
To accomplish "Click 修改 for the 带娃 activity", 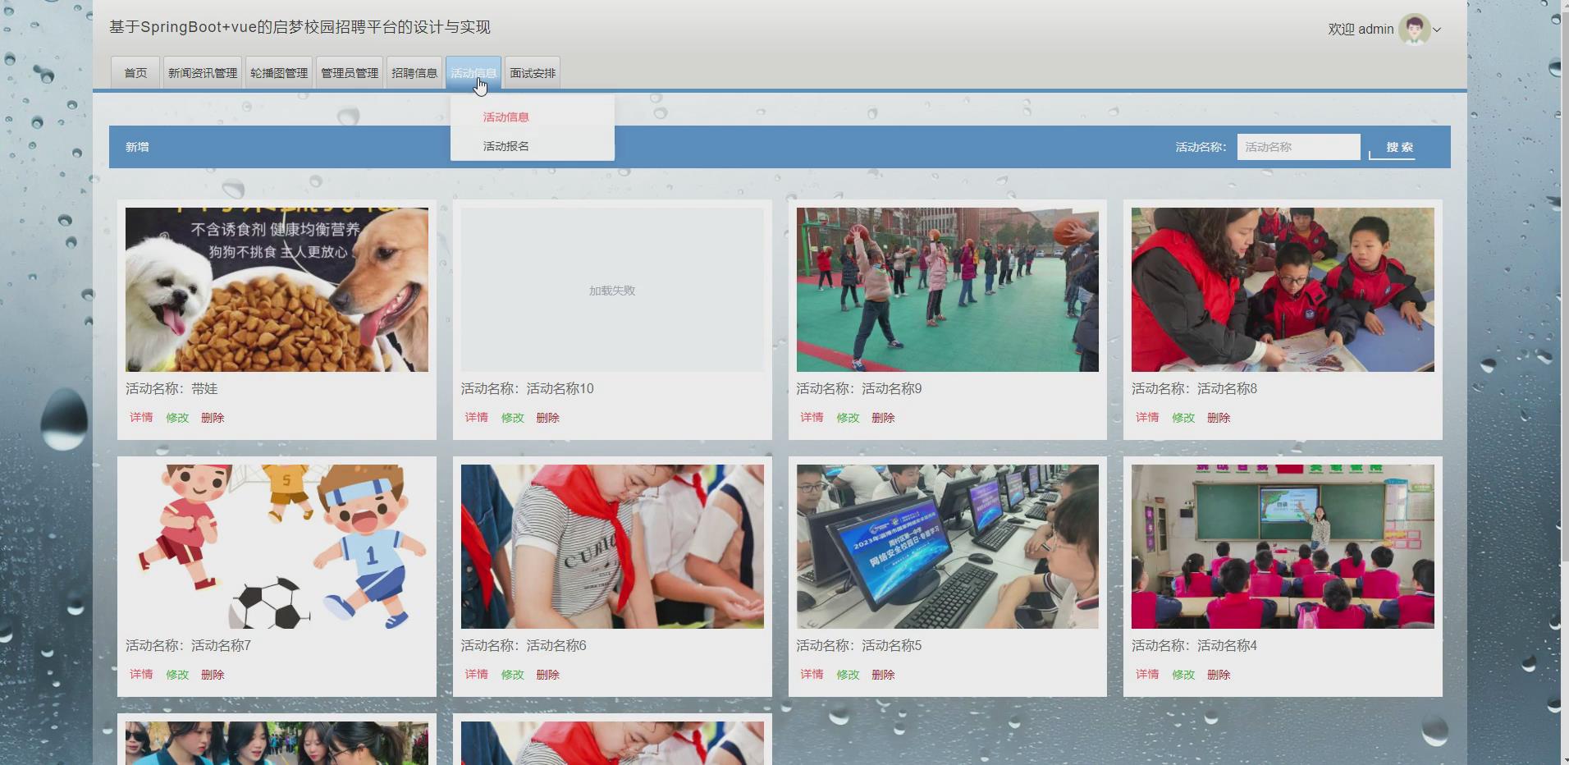I will pos(177,417).
